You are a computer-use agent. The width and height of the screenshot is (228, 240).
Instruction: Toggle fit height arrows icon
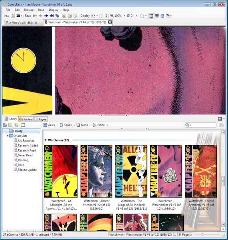(107, 16)
